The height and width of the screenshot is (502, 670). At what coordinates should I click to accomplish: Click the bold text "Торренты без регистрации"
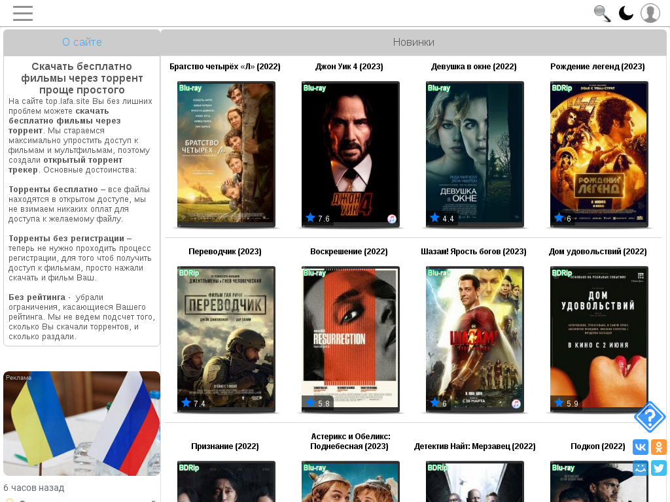click(67, 239)
